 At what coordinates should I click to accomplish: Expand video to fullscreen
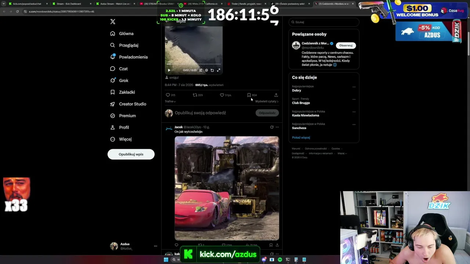click(218, 70)
